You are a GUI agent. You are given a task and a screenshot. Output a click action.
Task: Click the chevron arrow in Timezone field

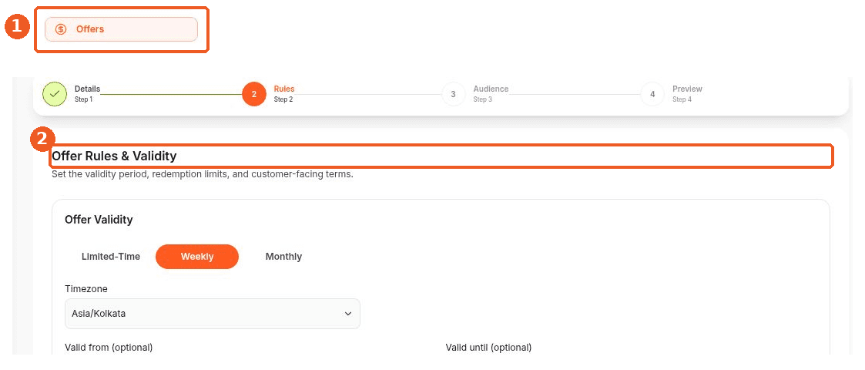(348, 314)
